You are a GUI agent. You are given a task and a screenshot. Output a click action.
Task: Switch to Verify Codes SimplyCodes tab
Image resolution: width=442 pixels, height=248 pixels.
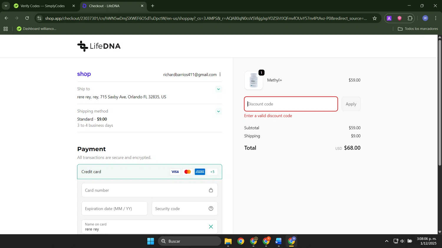[x=43, y=6]
